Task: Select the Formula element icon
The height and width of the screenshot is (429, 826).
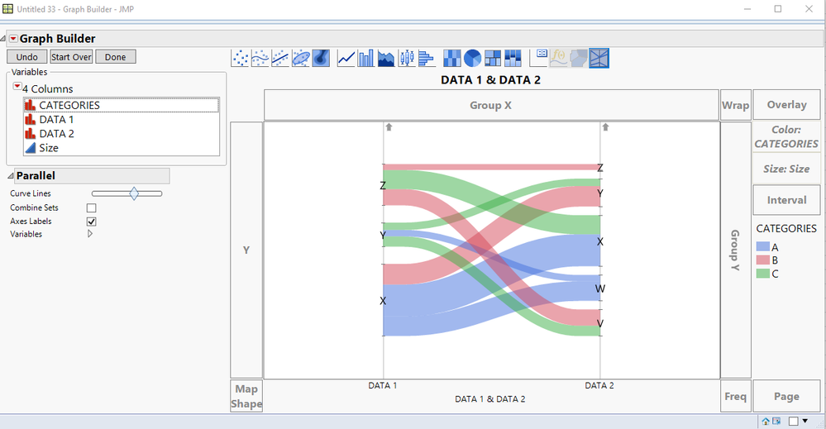Action: [x=558, y=58]
